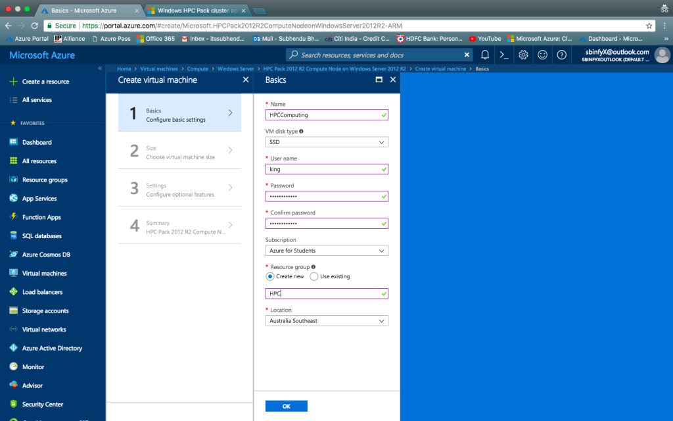Open the VM disk type dropdown

327,142
